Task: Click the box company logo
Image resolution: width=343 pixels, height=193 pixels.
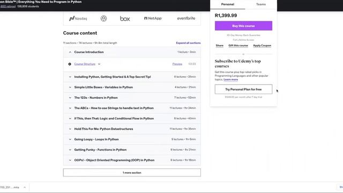Action: tap(125, 19)
